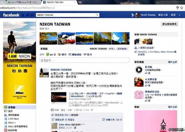Close the NIKON TAIWAN browser tab
185x132 pixels.
pyautogui.click(x=75, y=2)
